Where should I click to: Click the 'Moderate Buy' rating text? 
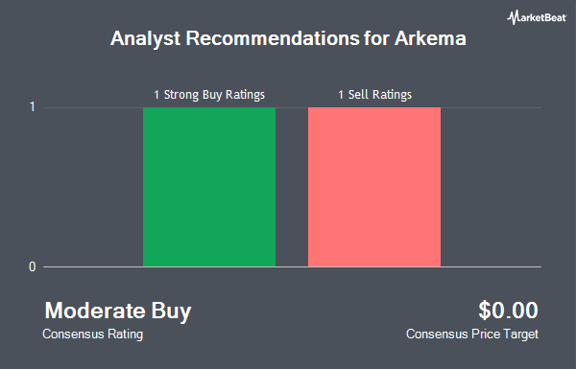coord(118,311)
